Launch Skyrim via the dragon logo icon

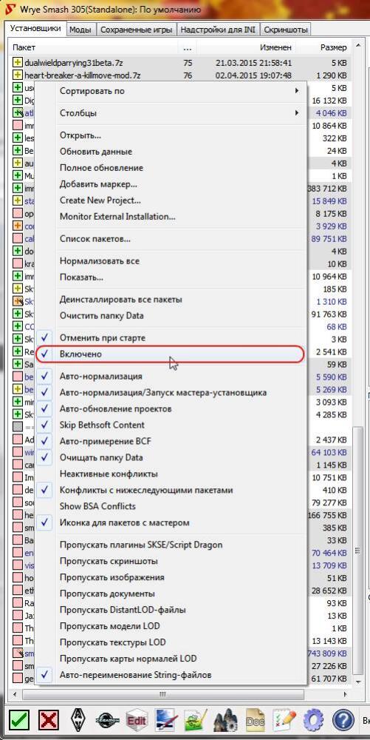(x=78, y=721)
